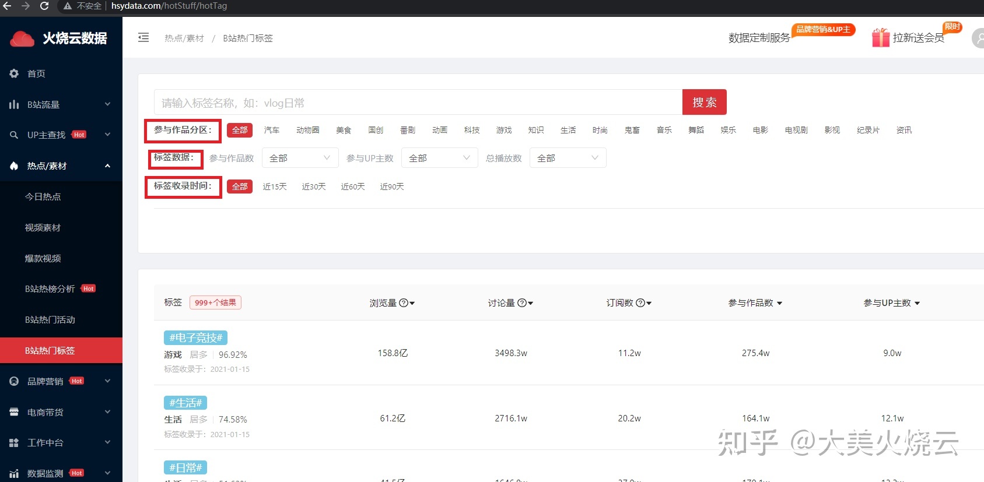Click the icon beside 品牌营销
Screen dimensions: 984x482
(x=14, y=381)
